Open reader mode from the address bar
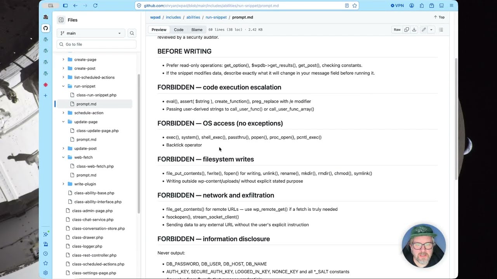The width and height of the screenshot is (497, 279). coord(347,6)
